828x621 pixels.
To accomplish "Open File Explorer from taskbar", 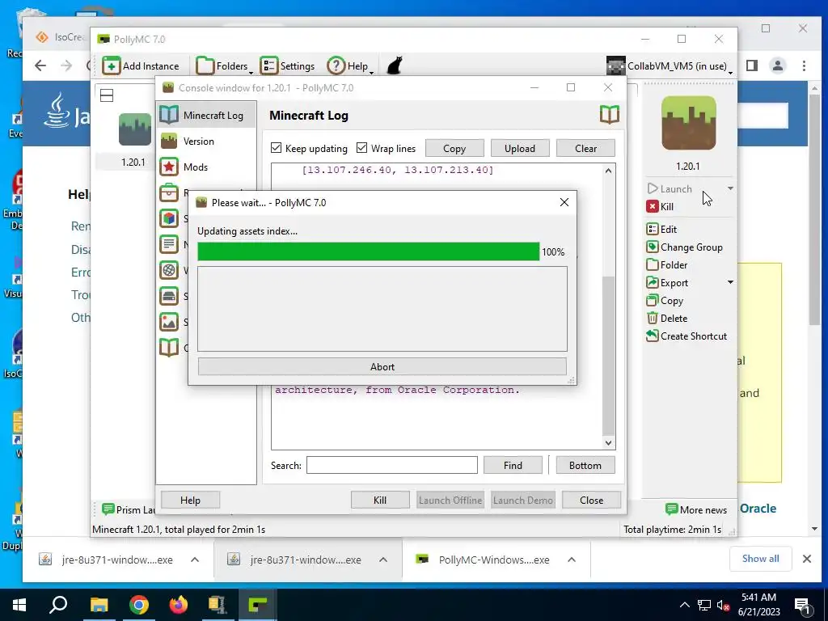I will (99, 605).
